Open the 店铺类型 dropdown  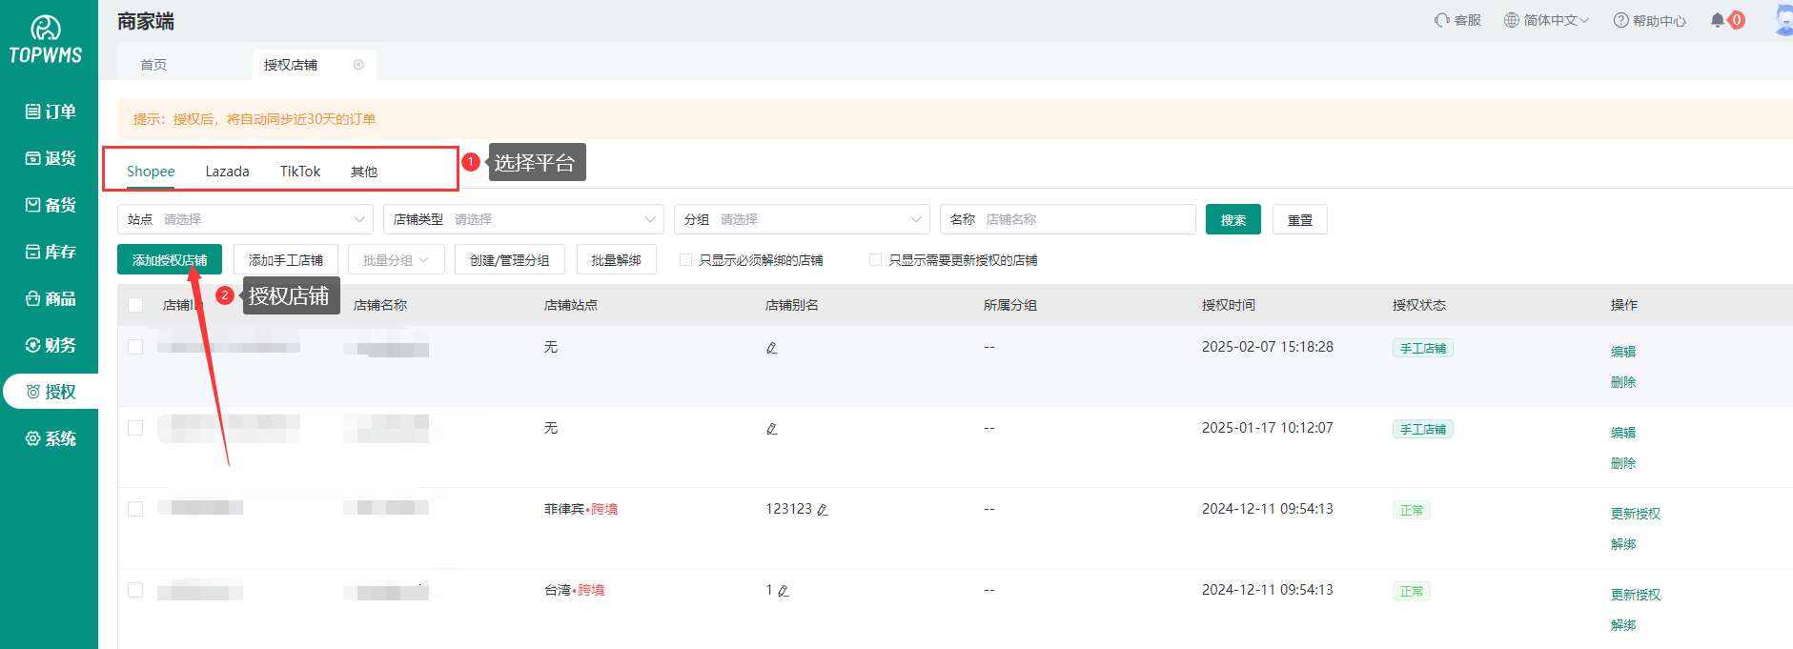pyautogui.click(x=523, y=219)
